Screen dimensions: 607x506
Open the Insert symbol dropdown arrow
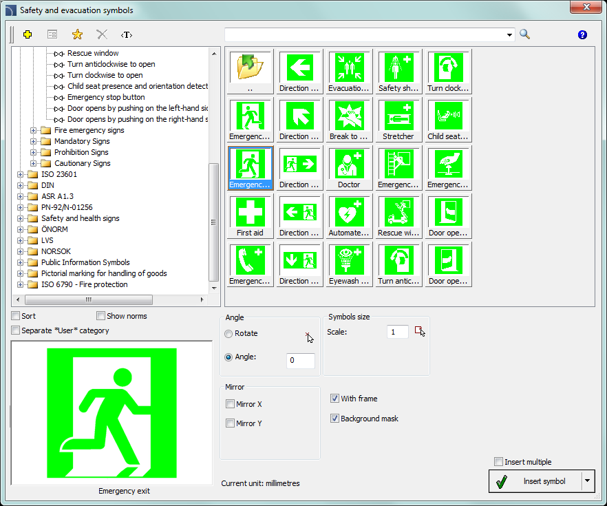tap(587, 481)
